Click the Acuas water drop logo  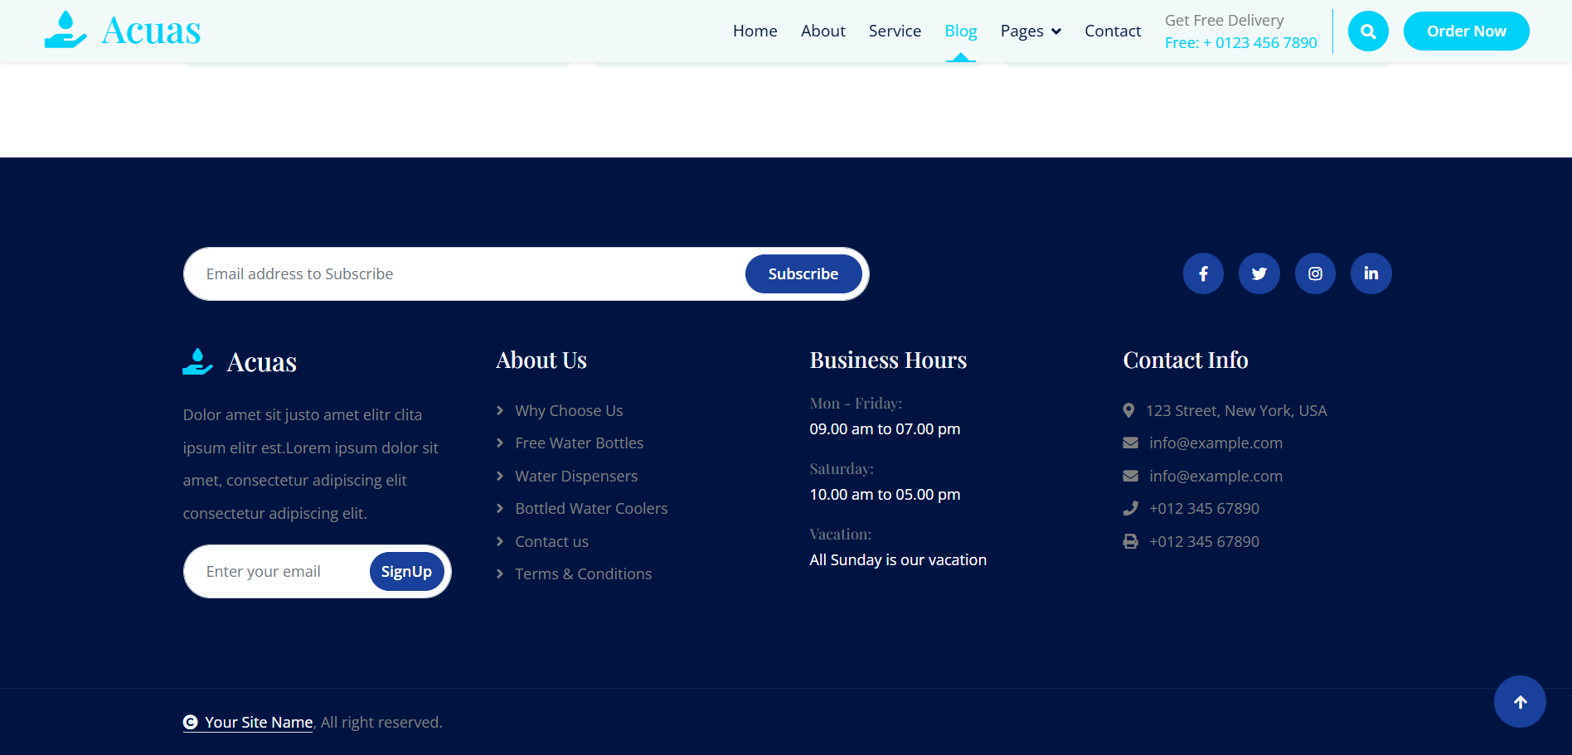65,29
